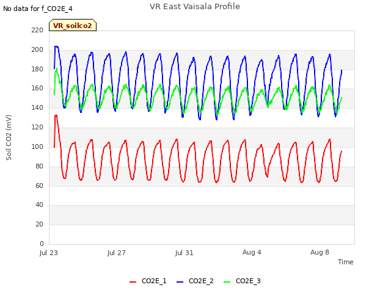Click the 140 y-axis tick label

tap(37, 107)
